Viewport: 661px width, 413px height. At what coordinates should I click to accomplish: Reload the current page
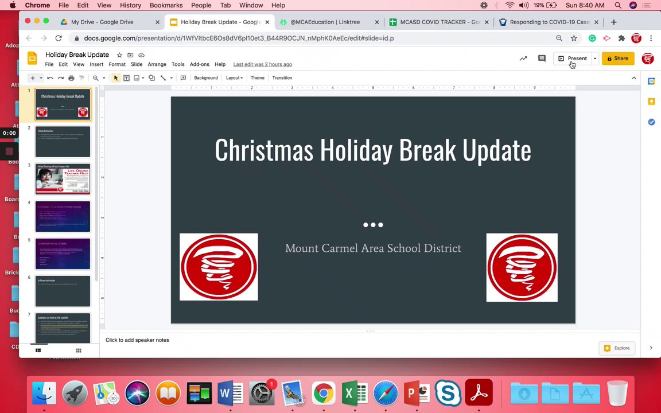[59, 38]
